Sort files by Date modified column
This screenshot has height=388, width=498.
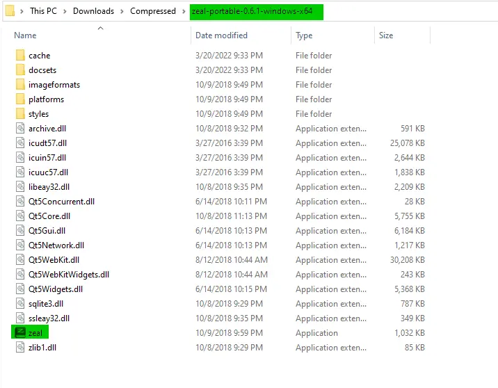click(x=221, y=35)
